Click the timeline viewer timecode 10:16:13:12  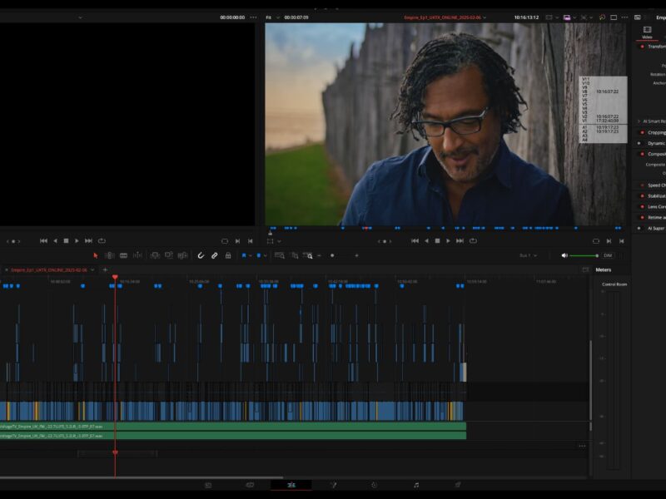coord(526,17)
